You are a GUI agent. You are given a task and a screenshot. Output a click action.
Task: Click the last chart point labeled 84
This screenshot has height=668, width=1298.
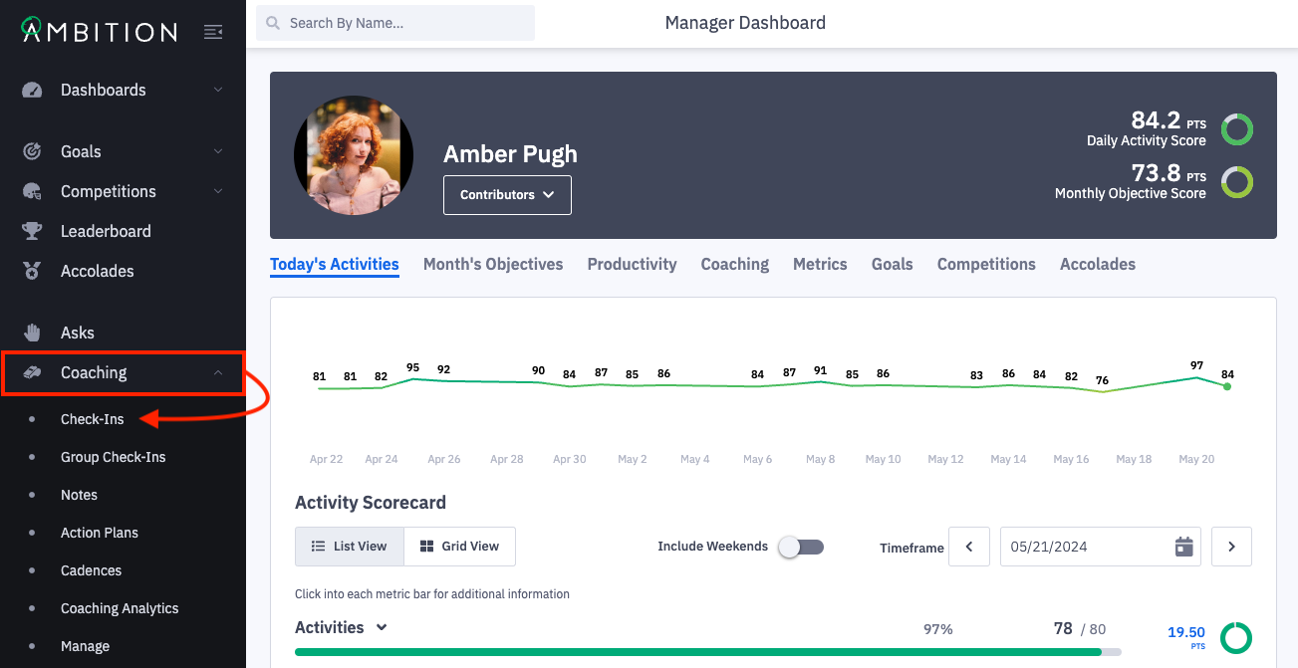coord(1227,386)
